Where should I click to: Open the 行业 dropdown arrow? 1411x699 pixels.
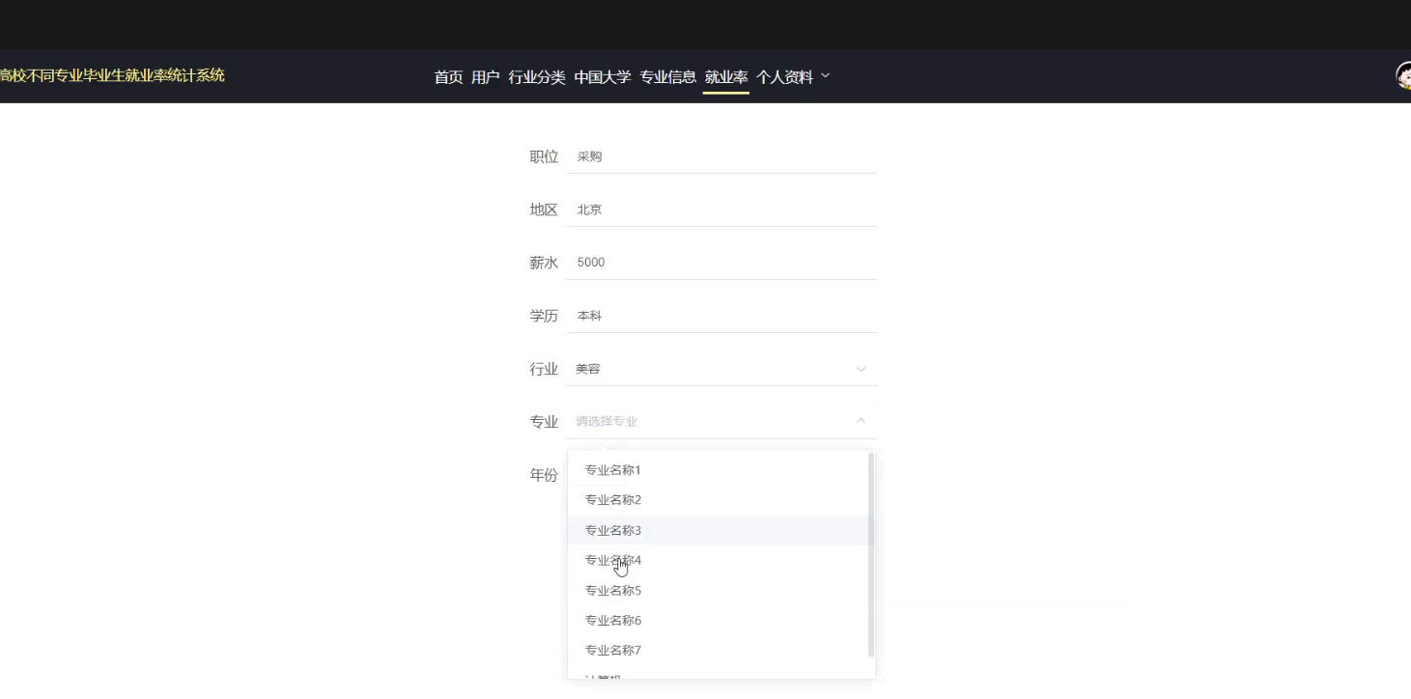click(x=860, y=368)
